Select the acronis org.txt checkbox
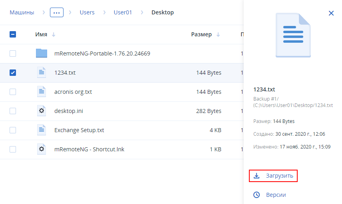The image size is (342, 204). [x=13, y=92]
